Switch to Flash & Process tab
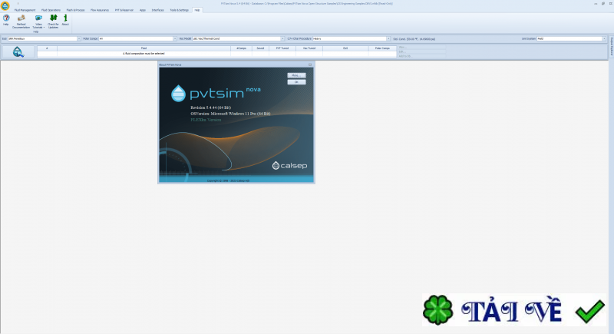 (75, 10)
